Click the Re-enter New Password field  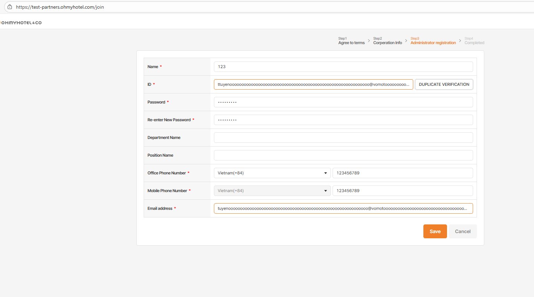[343, 120]
